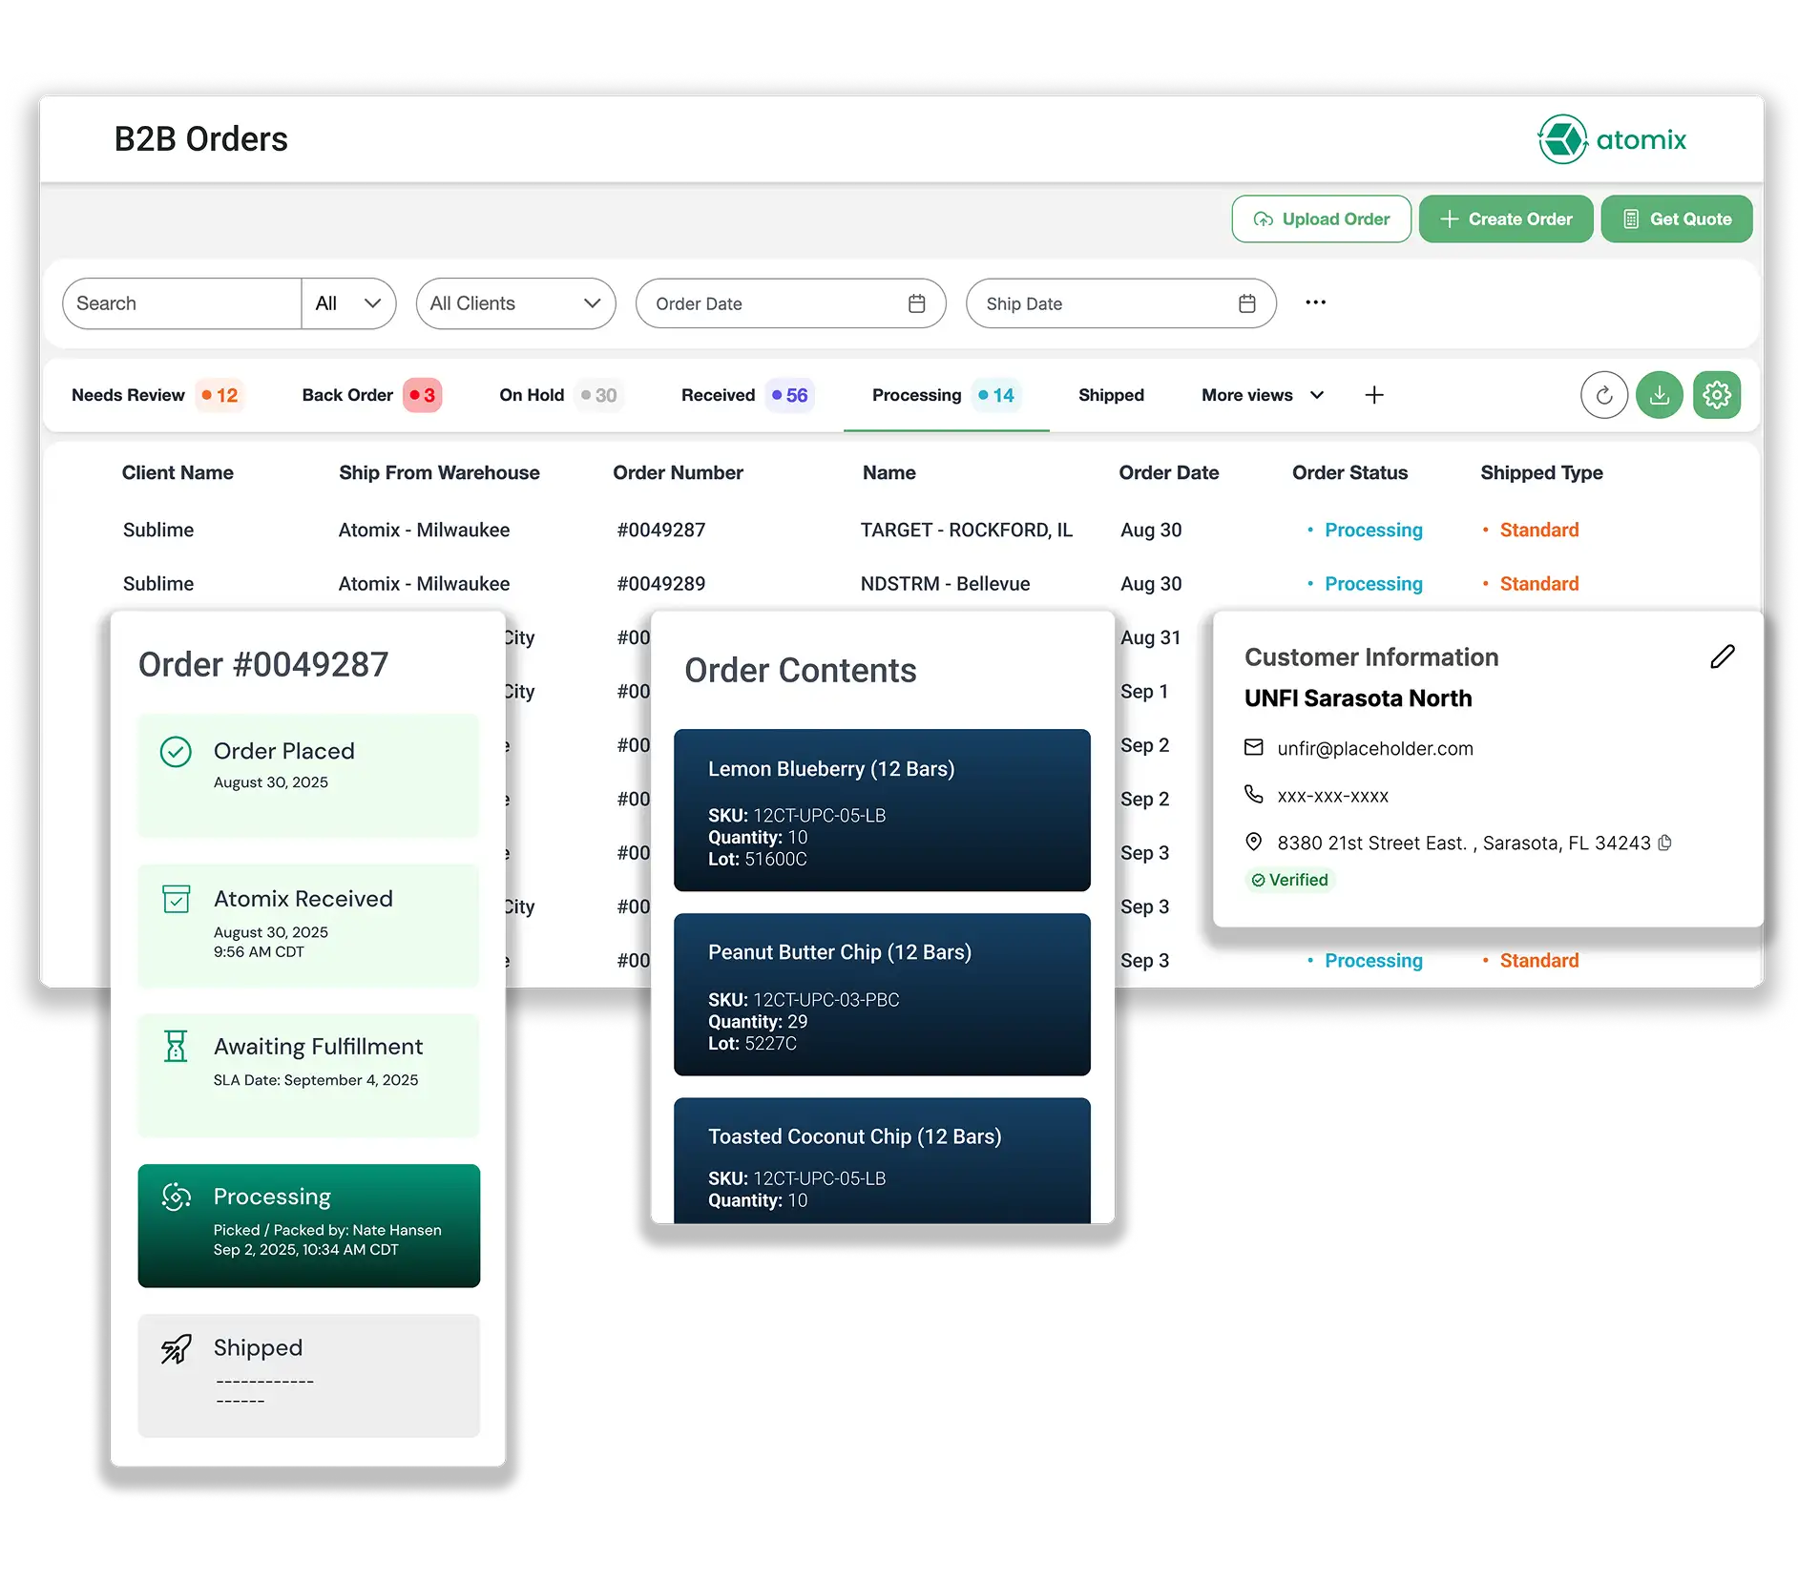Select the Processing timeline step
The height and width of the screenshot is (1583, 1798).
pyautogui.click(x=308, y=1225)
